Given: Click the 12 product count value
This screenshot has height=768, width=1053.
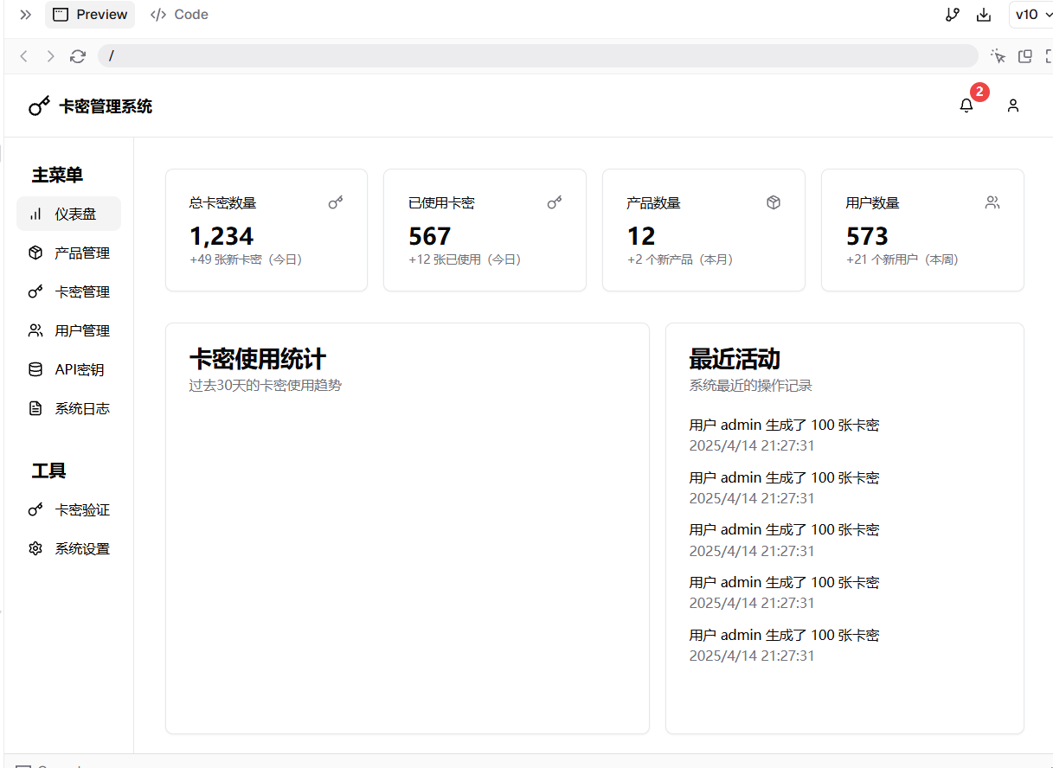Looking at the screenshot, I should pyautogui.click(x=641, y=236).
